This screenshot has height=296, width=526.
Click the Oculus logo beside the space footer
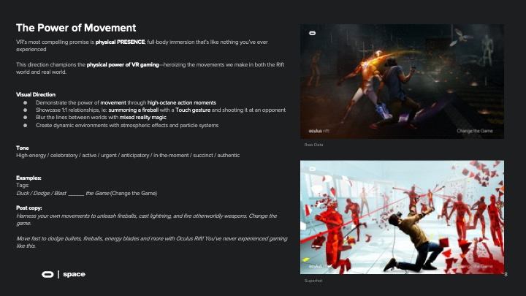tap(47, 275)
